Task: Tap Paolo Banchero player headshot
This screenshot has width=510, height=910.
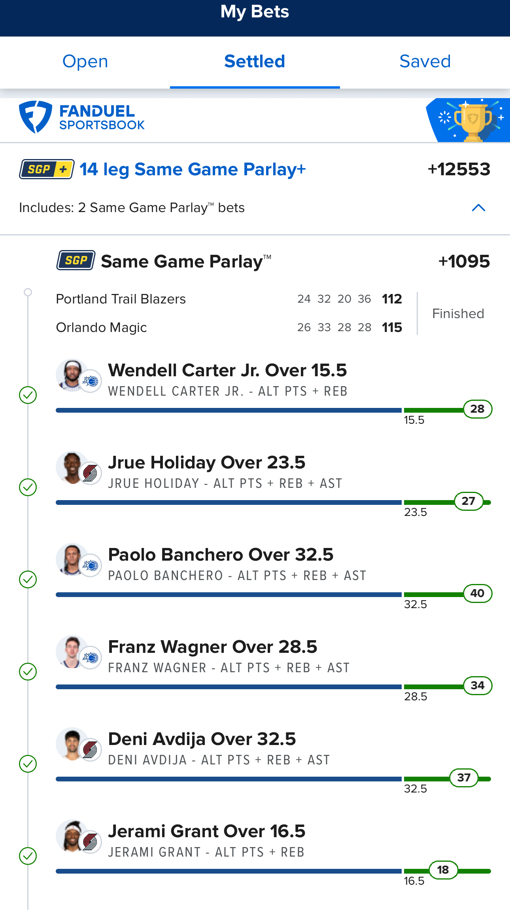Action: pos(72,559)
